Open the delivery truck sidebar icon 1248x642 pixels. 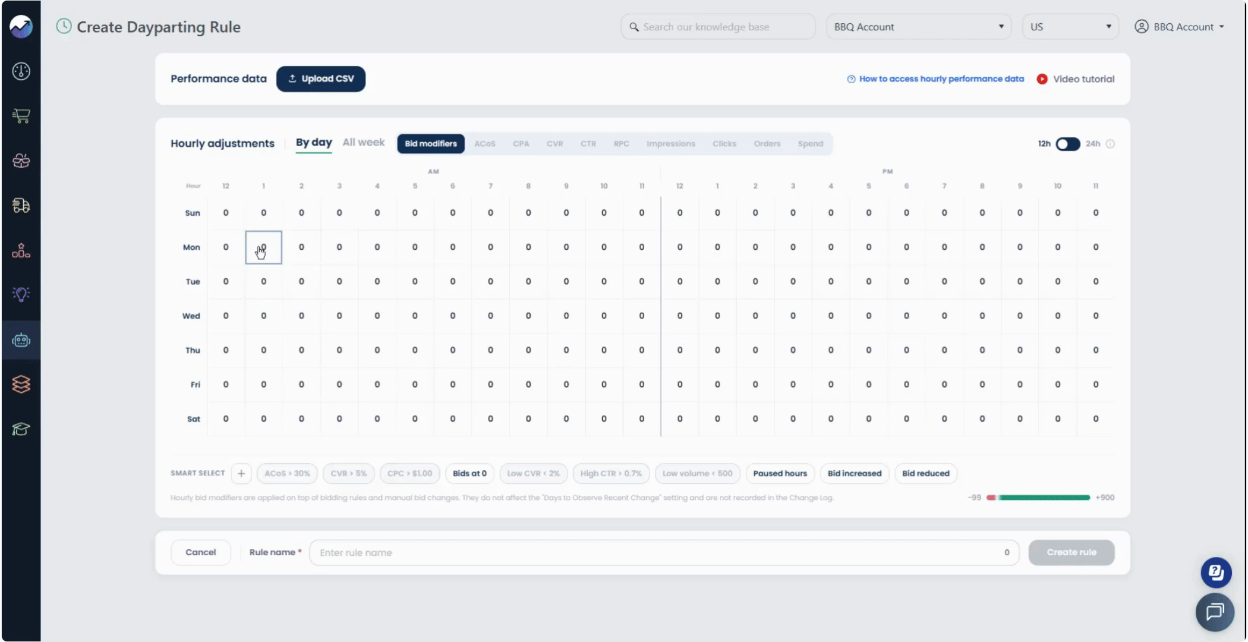click(21, 206)
